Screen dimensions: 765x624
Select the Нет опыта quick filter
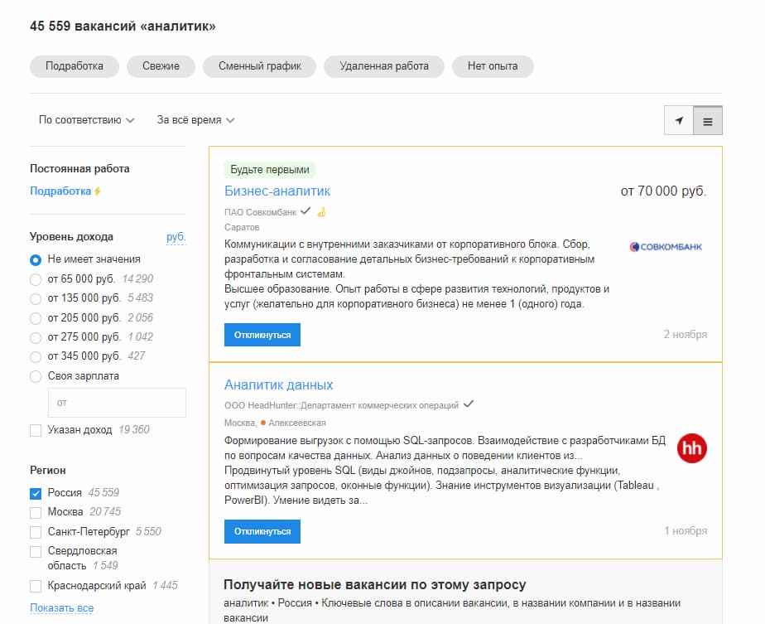click(493, 66)
